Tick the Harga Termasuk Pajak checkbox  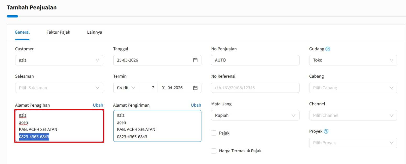[x=214, y=151]
